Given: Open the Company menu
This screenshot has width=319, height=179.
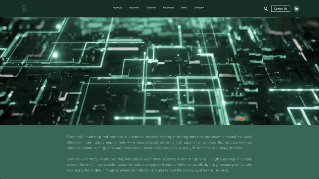Looking at the screenshot, I should (x=199, y=8).
